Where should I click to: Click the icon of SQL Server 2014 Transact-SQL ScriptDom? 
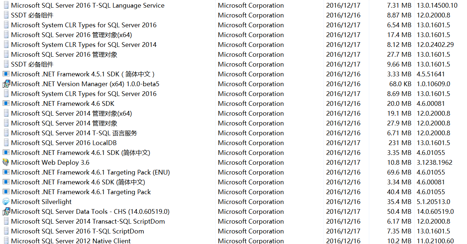(6, 221)
